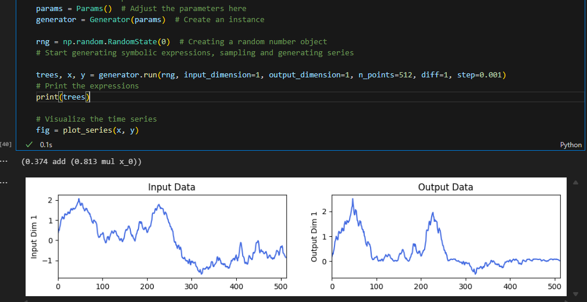Click the 'Output Dim 1' axis label
Image resolution: width=587 pixels, height=302 pixels.
tap(315, 237)
